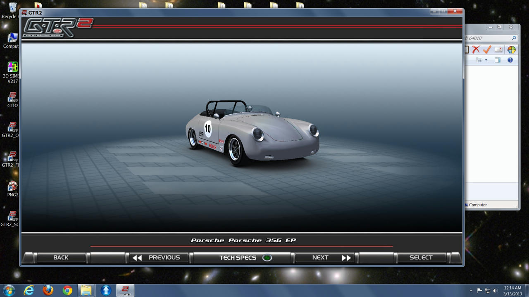Screen dimensions: 529x297
Task: Open the 3D SIM desktop shortcut
Action: point(12,73)
